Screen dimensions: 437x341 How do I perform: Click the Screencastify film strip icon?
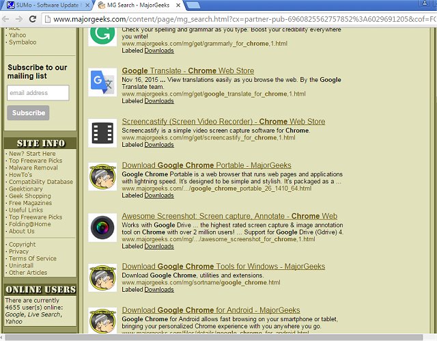tap(102, 133)
